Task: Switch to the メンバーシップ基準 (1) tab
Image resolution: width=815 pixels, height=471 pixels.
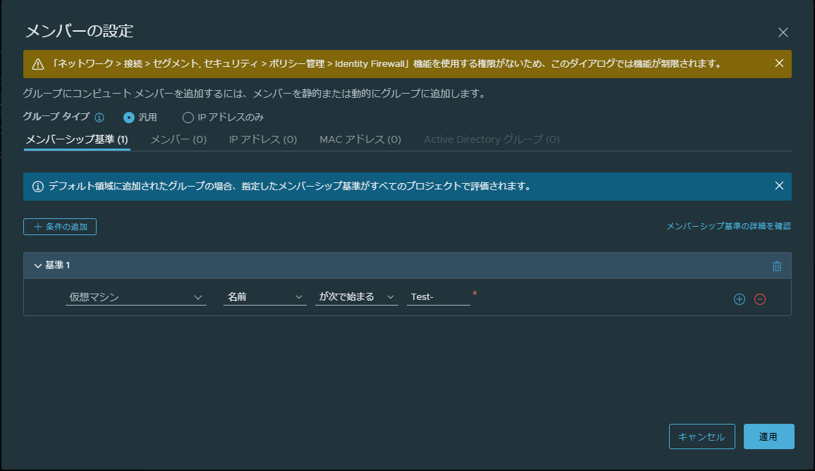Action: point(77,139)
